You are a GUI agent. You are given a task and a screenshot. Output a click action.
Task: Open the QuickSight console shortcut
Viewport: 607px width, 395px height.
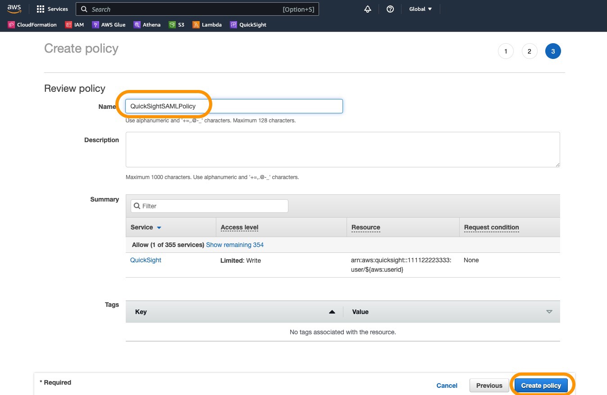pos(248,25)
